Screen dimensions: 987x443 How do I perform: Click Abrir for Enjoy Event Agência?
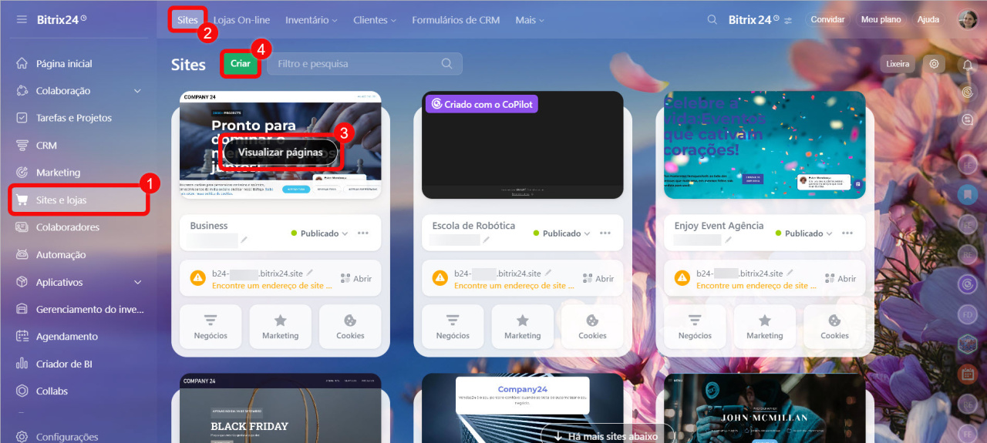840,279
